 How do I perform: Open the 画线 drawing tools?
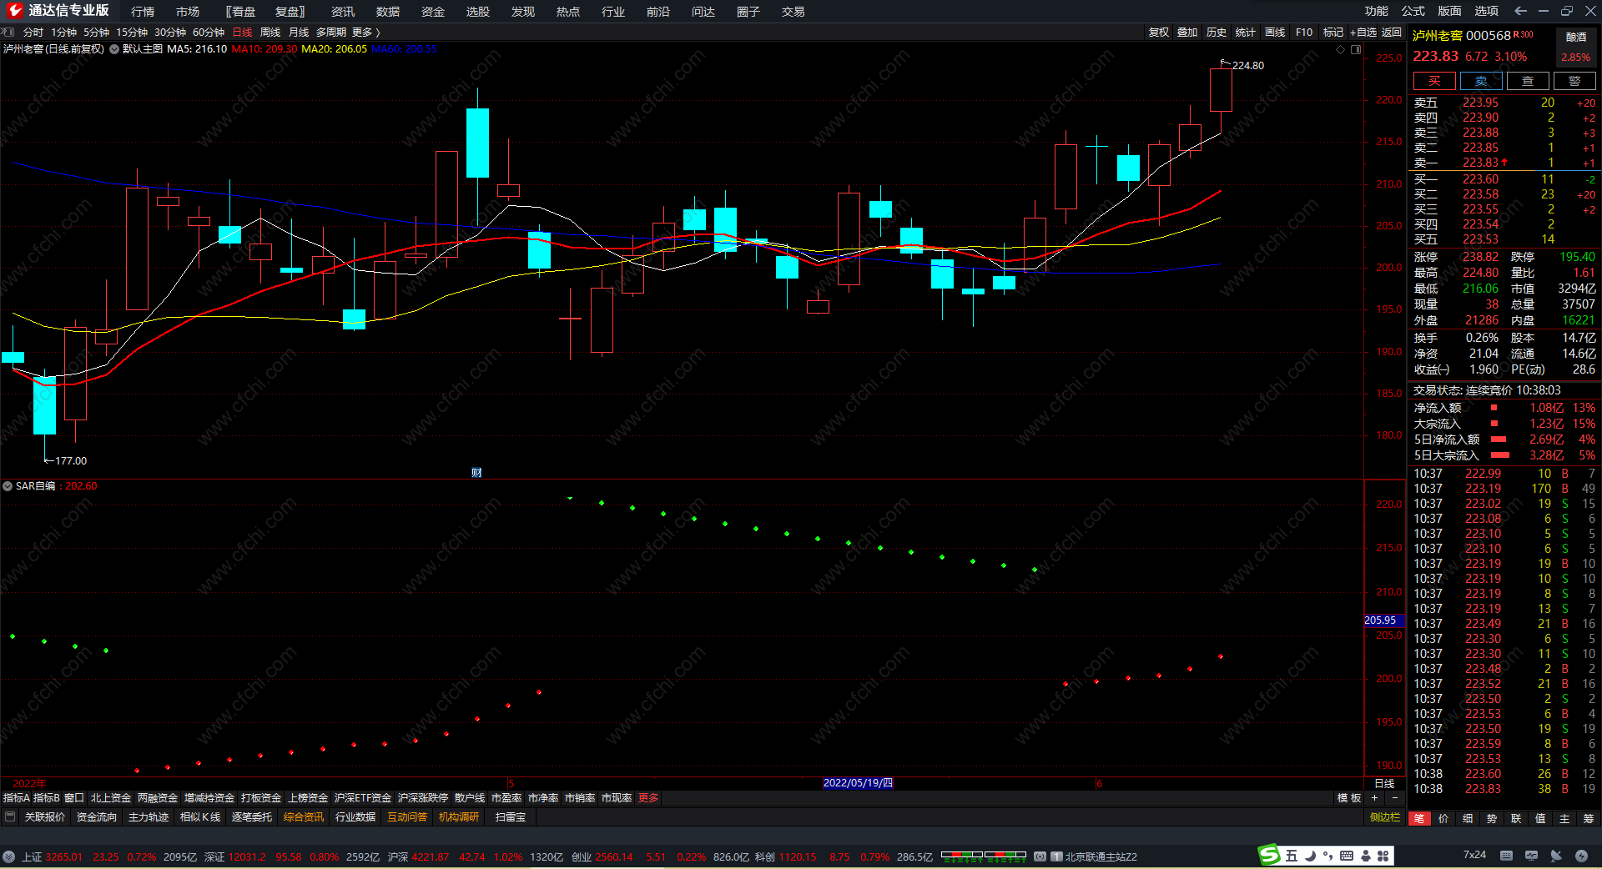[1275, 33]
